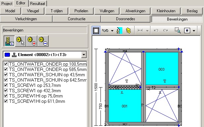Select the gear with cursor tool

click(x=20, y=41)
